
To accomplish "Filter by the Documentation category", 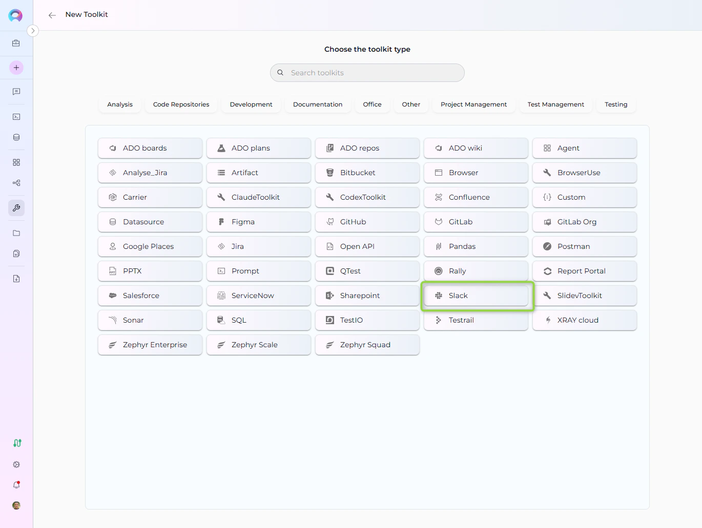I will coord(318,104).
